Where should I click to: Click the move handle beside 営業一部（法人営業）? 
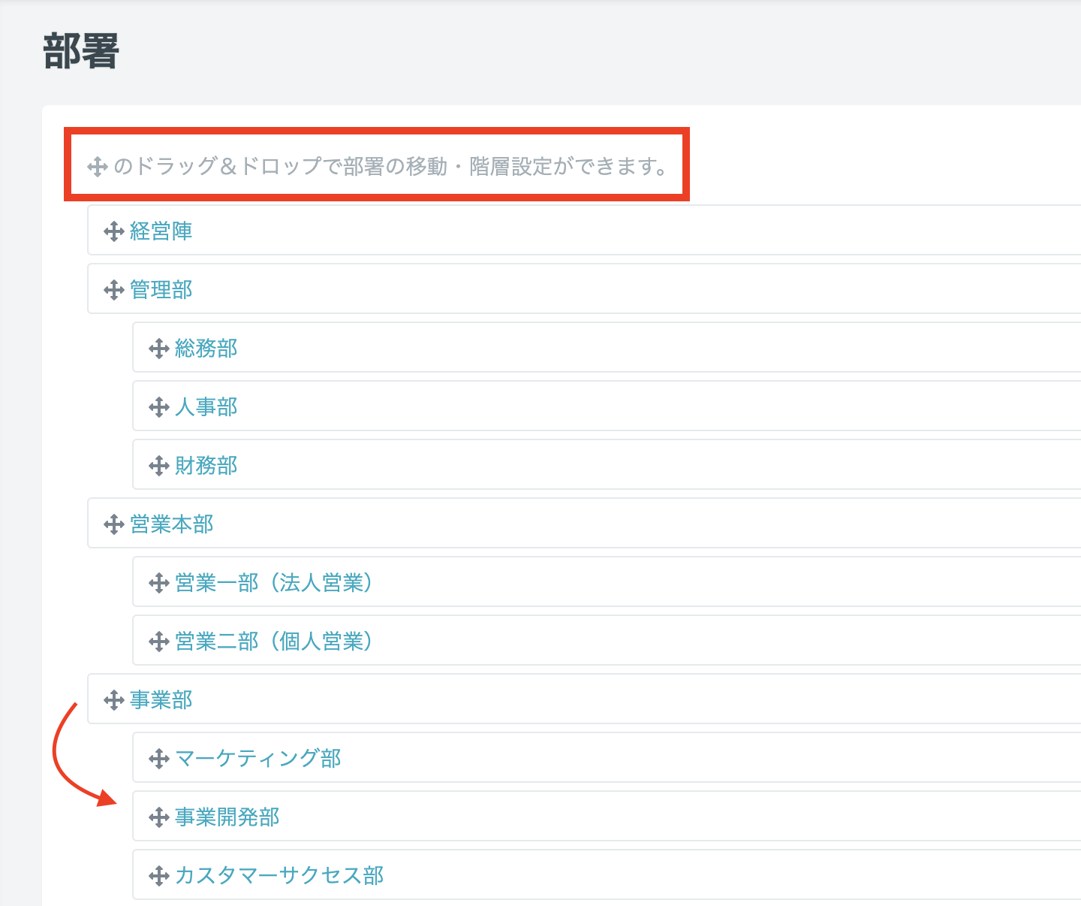pos(159,583)
